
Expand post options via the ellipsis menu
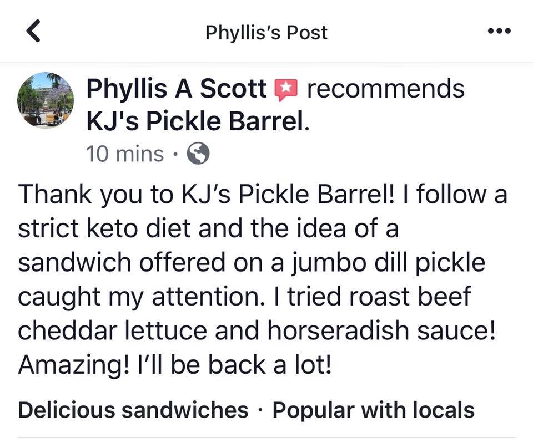click(499, 32)
